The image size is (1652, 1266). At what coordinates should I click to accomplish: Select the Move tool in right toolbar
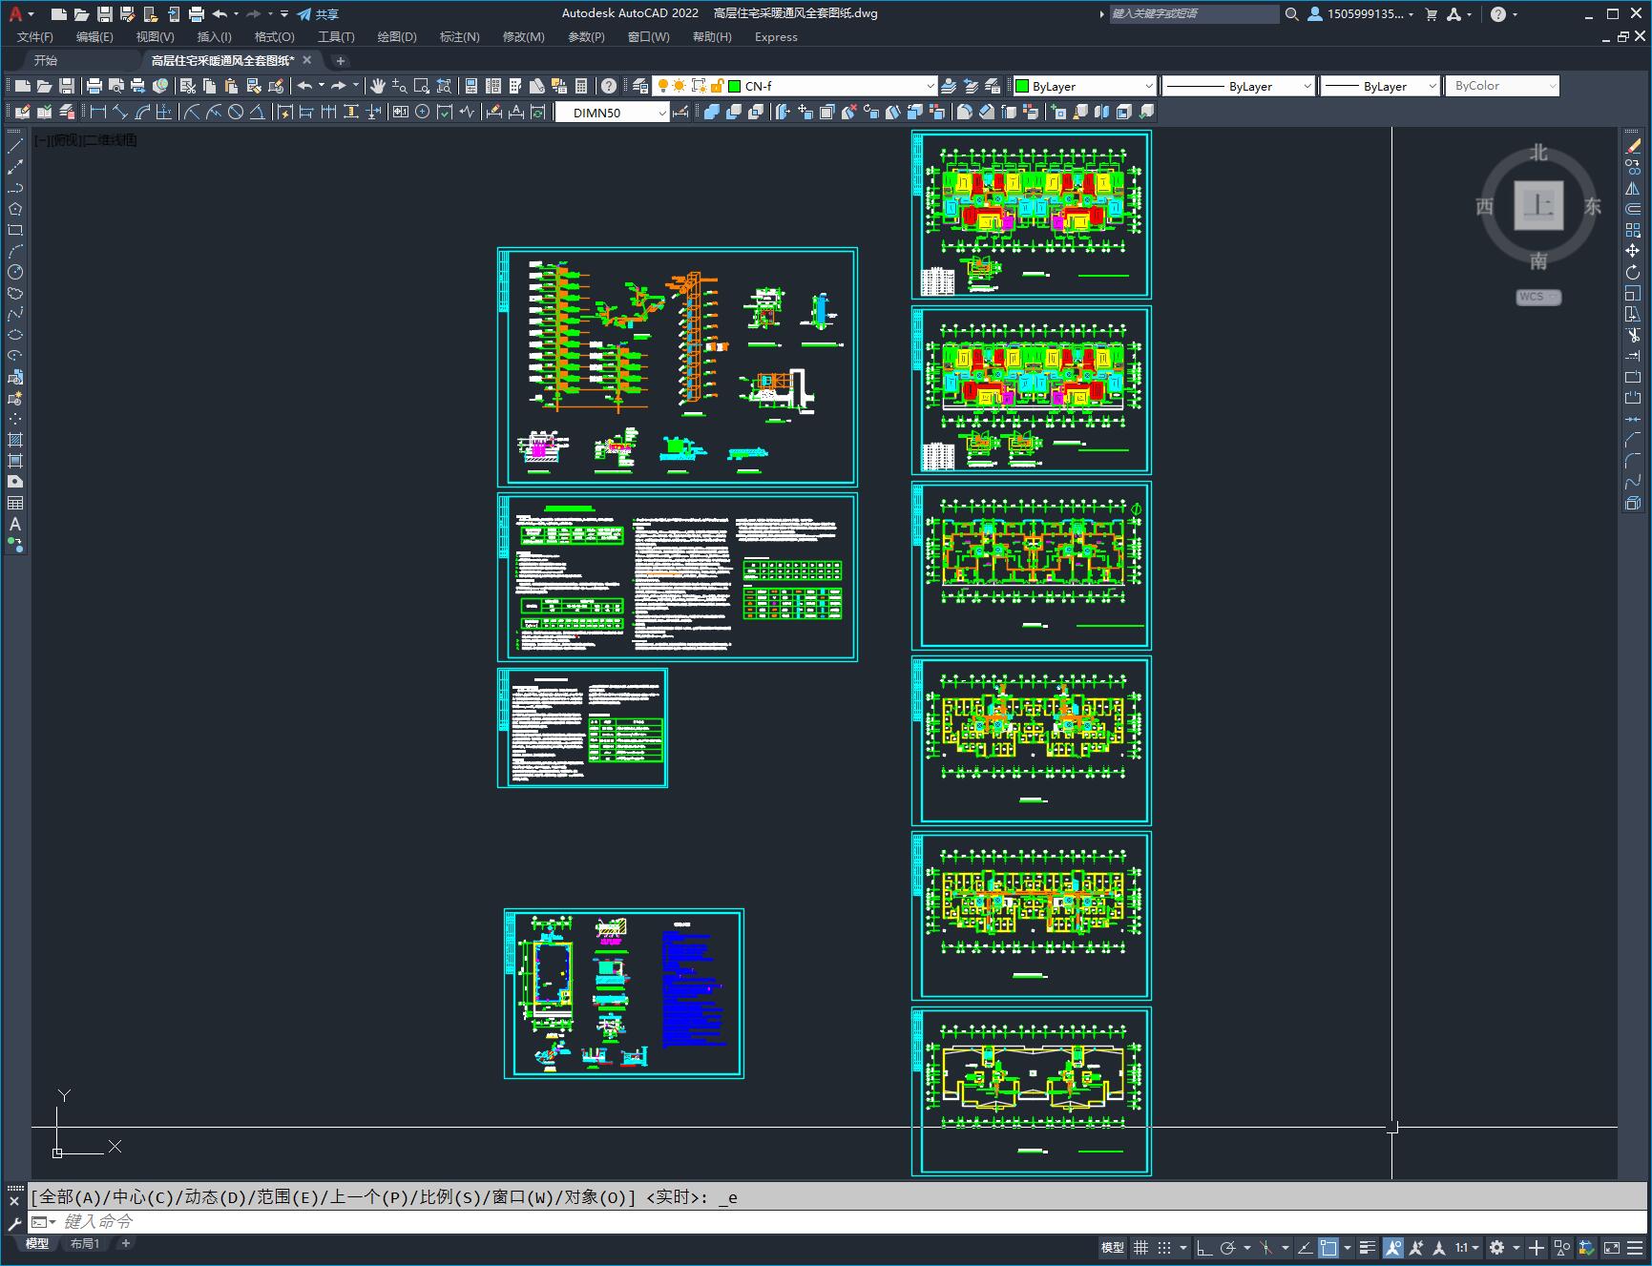1633,251
